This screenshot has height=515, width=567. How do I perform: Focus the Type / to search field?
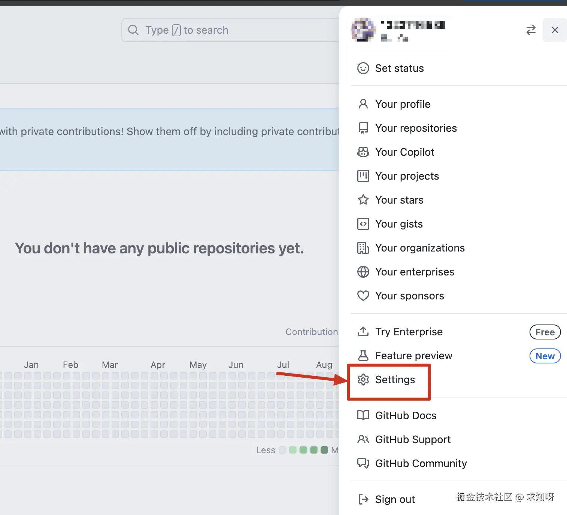[230, 30]
